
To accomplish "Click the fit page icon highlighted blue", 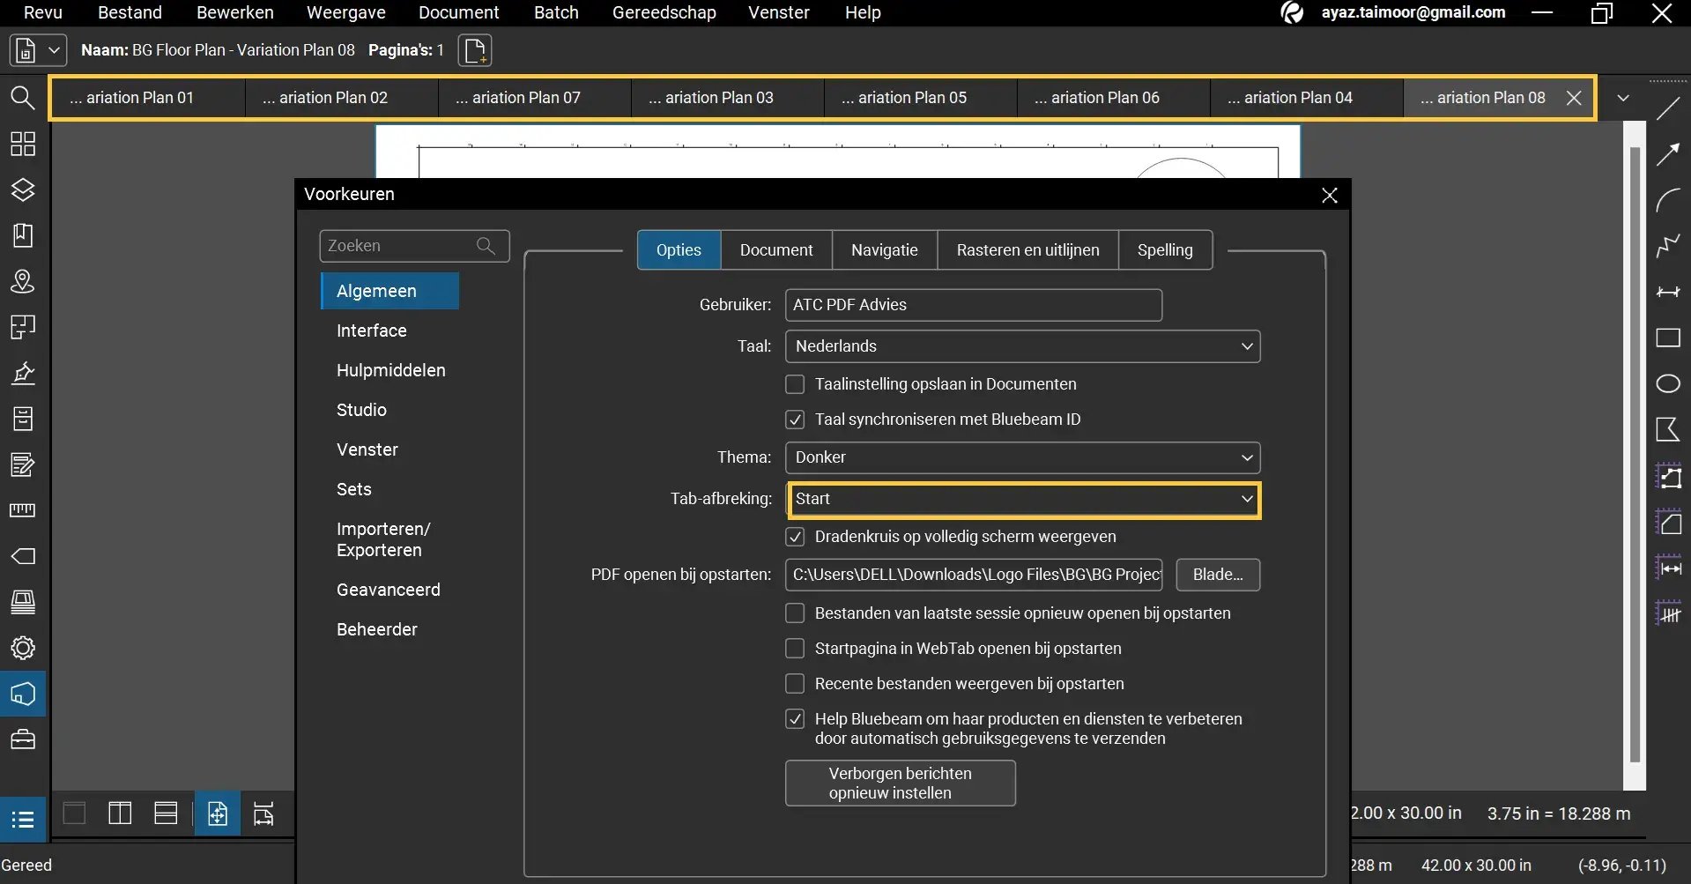I will pos(218,813).
